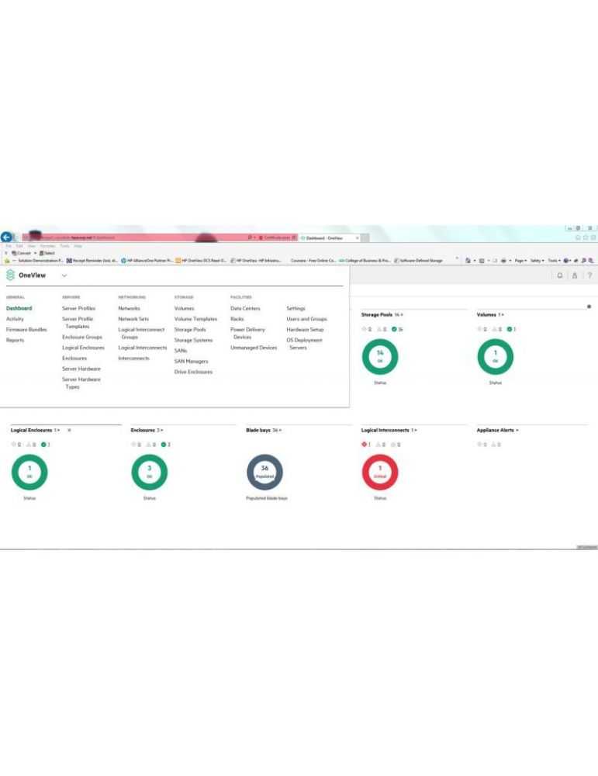Viewport: 598px width, 776px height.
Task: Open the user session icon in header
Action: pos(575,275)
